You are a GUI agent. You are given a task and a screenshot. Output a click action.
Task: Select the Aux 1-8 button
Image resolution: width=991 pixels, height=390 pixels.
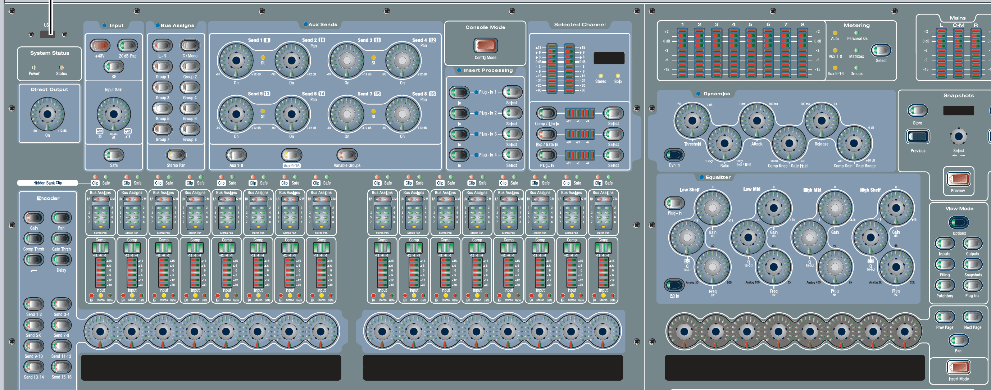[236, 155]
